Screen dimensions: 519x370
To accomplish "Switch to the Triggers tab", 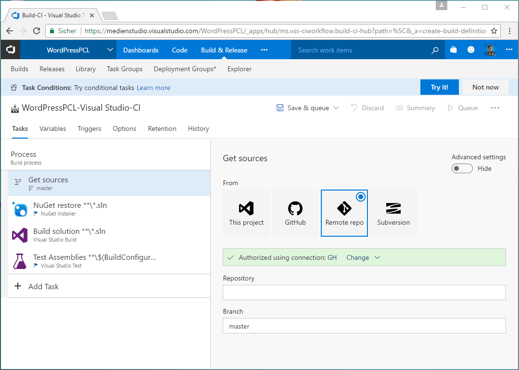I will click(x=89, y=129).
